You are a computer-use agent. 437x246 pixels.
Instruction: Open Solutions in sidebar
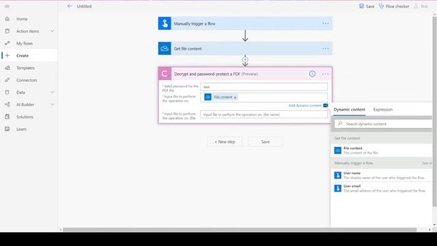[x=25, y=117]
